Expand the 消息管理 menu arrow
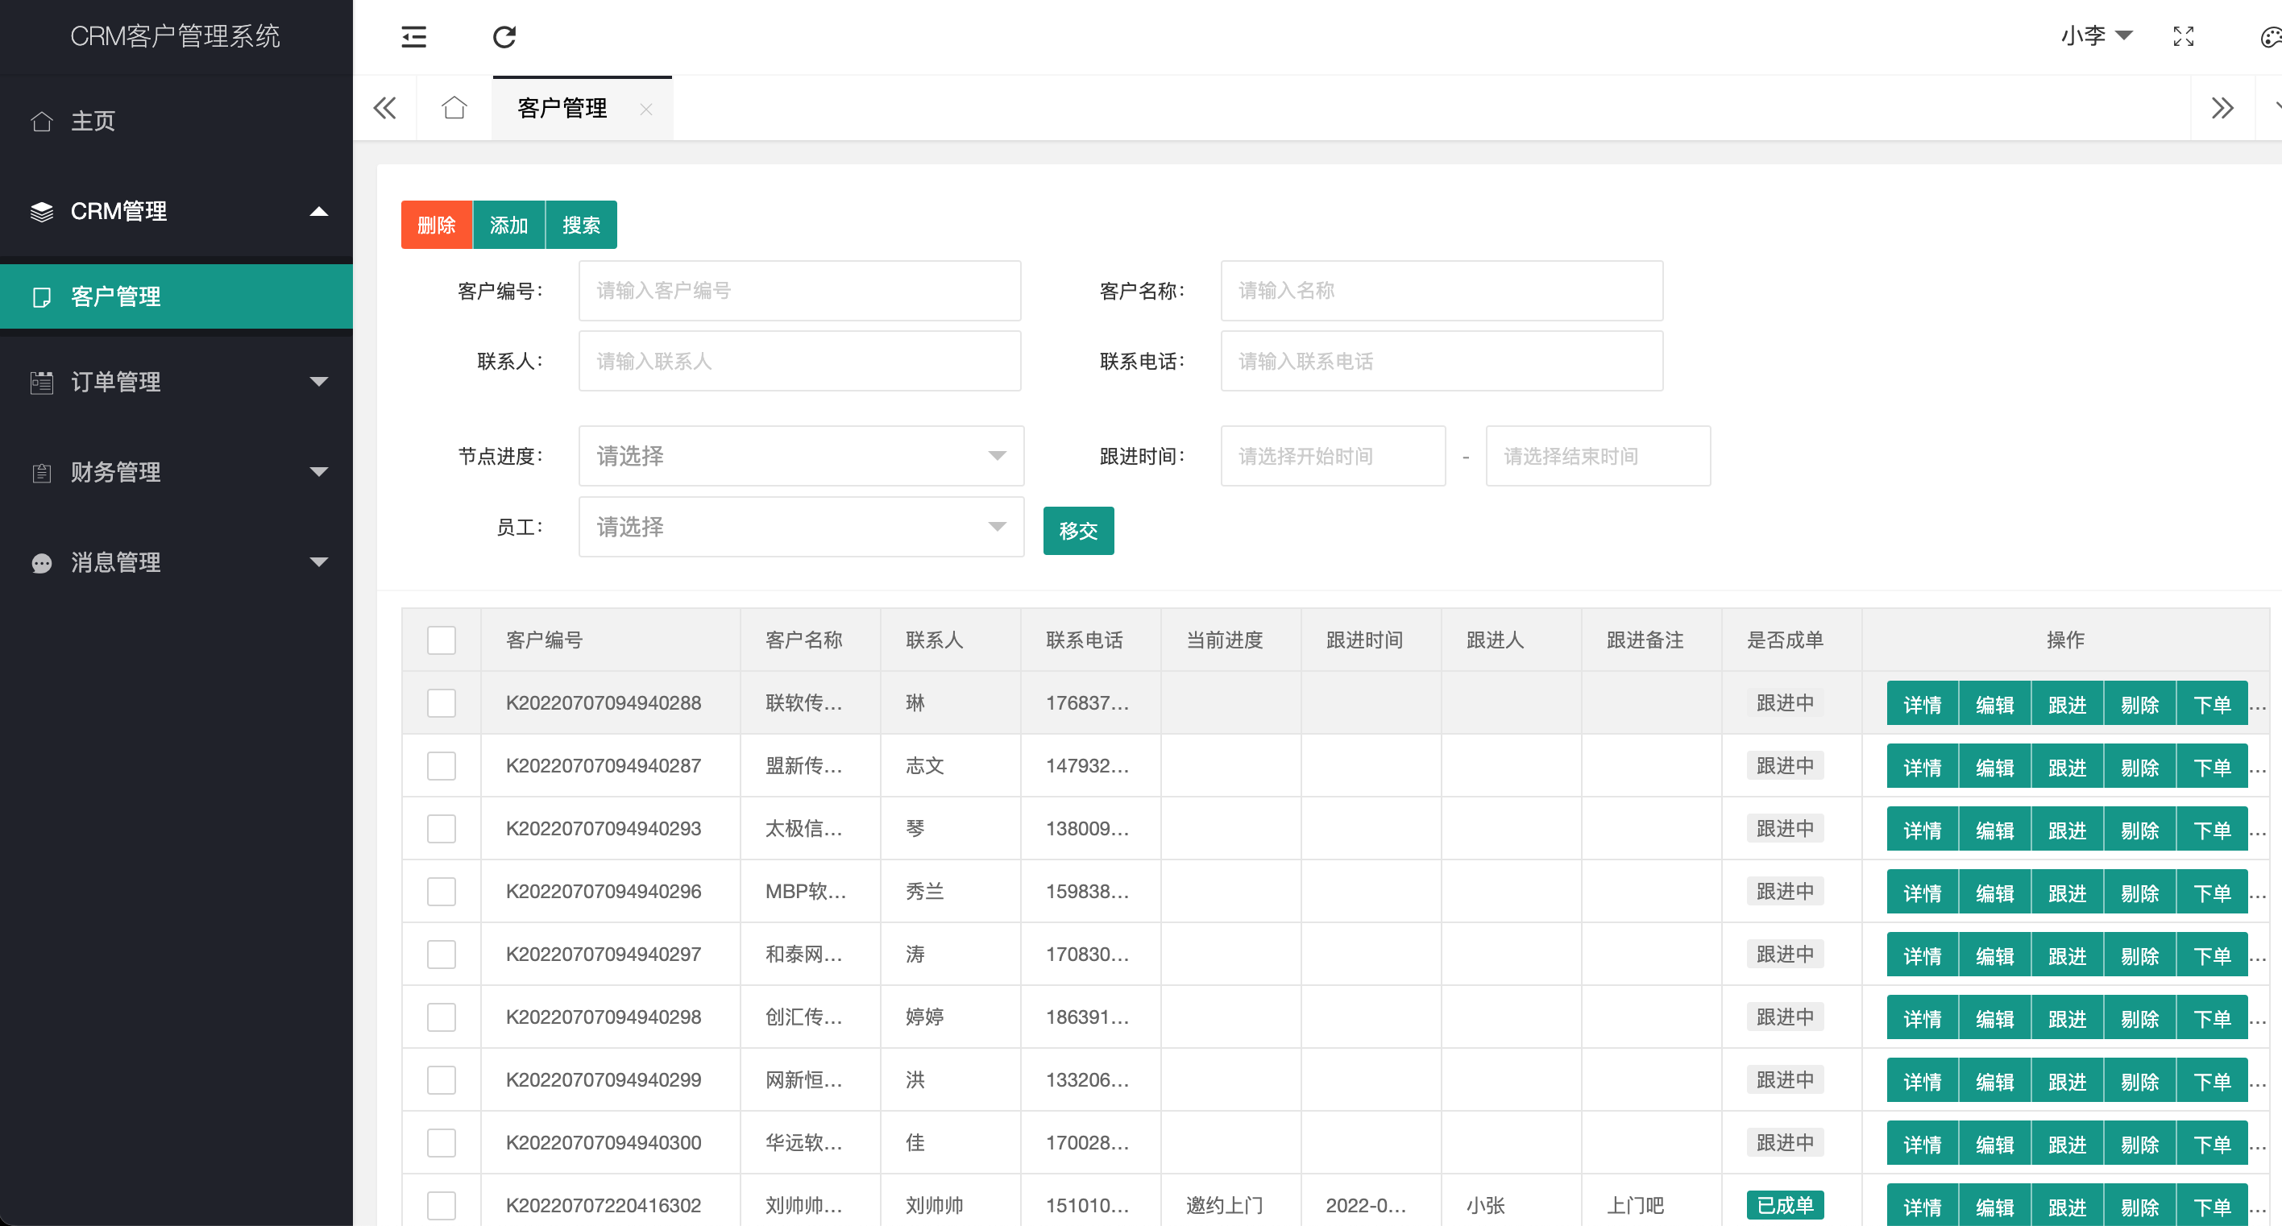 pyautogui.click(x=319, y=562)
